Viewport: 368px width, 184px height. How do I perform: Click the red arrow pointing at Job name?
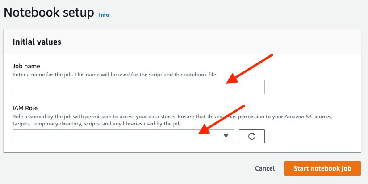click(250, 68)
